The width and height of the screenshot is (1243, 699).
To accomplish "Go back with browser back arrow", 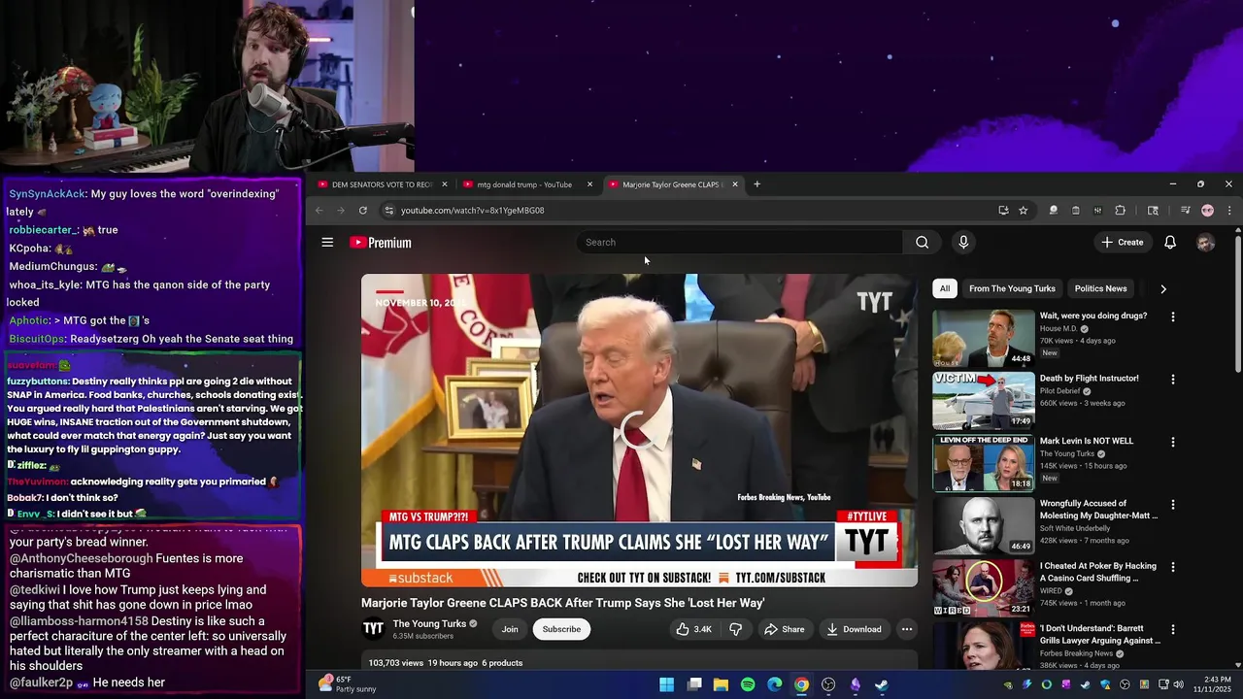I will point(319,211).
